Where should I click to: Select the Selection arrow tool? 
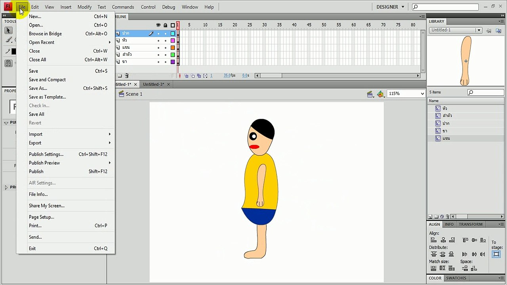[8, 30]
